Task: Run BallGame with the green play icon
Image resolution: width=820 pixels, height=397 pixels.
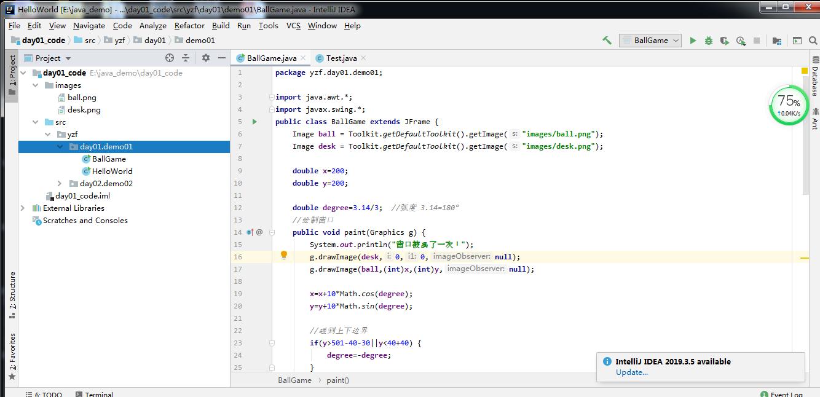Action: (693, 41)
